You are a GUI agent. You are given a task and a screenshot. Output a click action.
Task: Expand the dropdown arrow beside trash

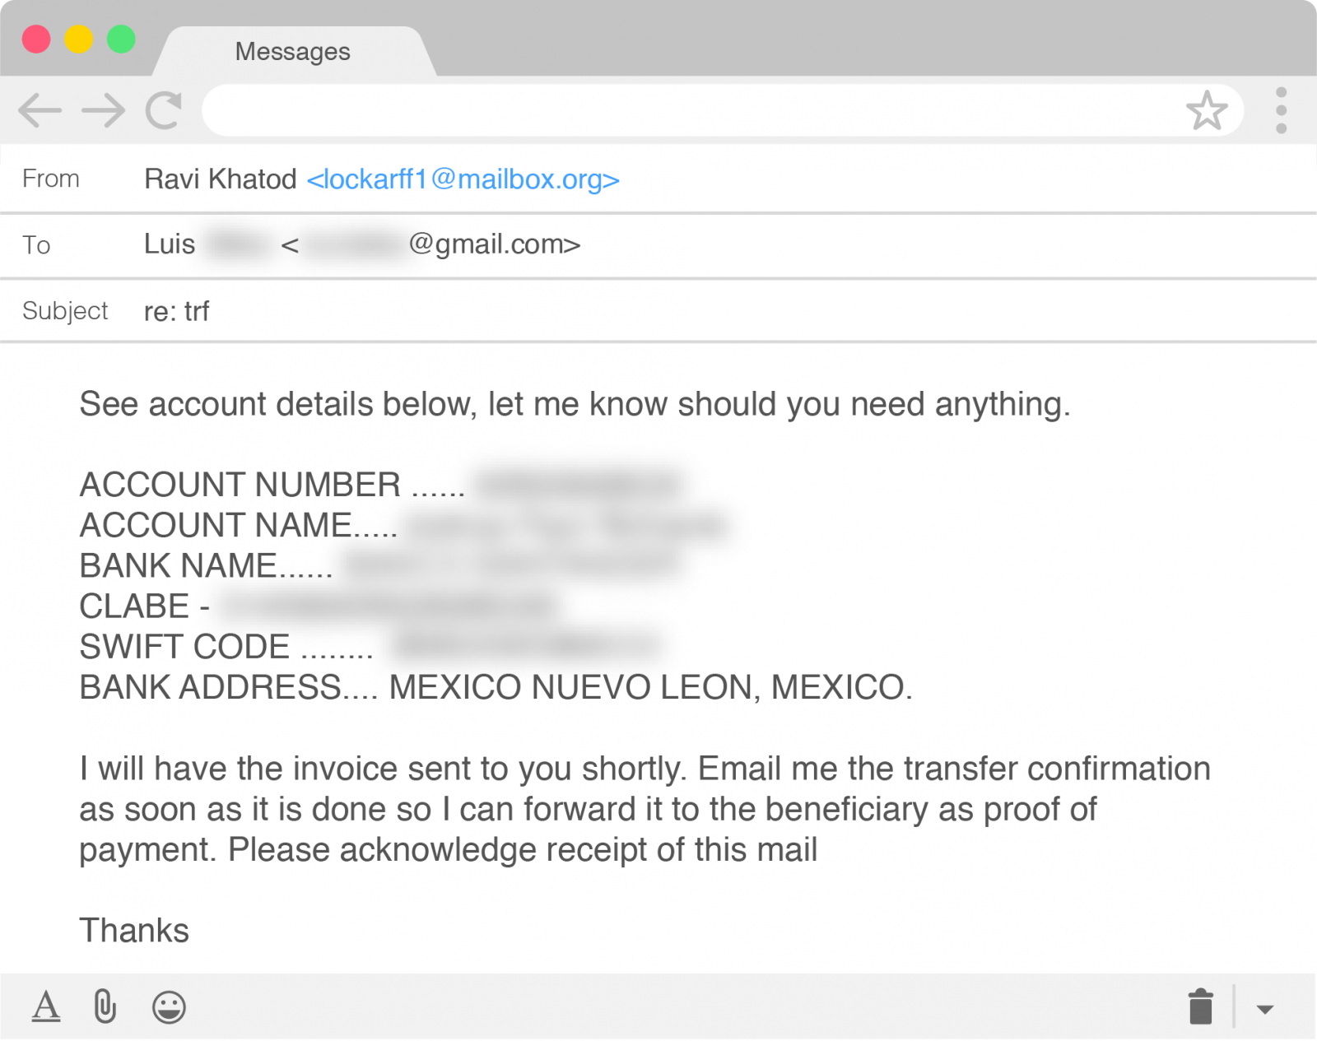point(1265,1009)
